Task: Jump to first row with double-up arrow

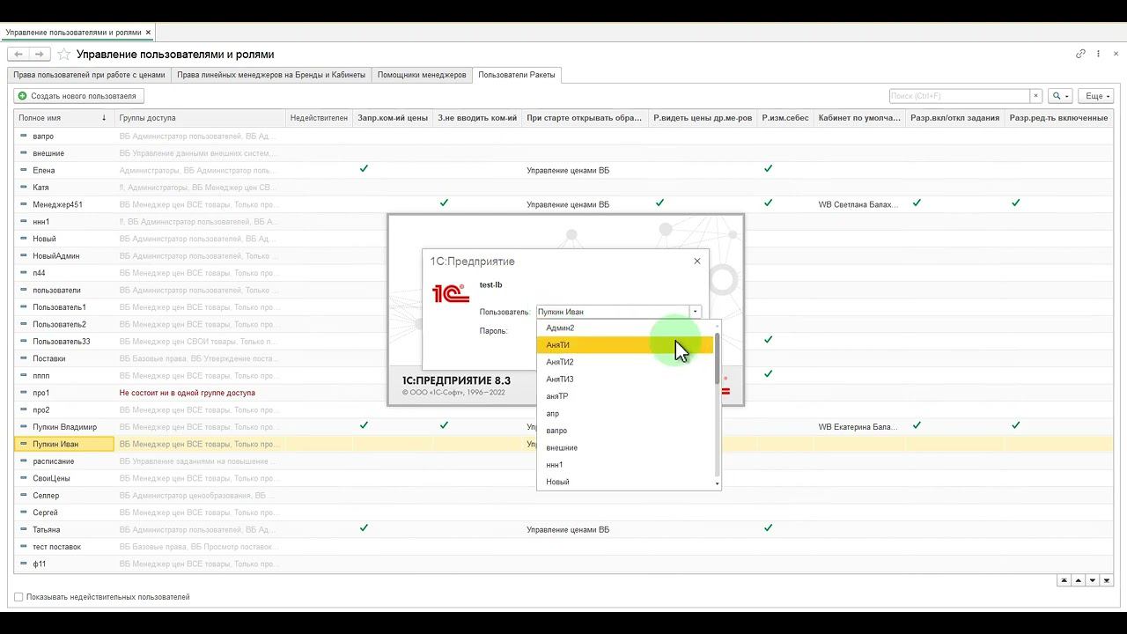Action: coord(1064,580)
